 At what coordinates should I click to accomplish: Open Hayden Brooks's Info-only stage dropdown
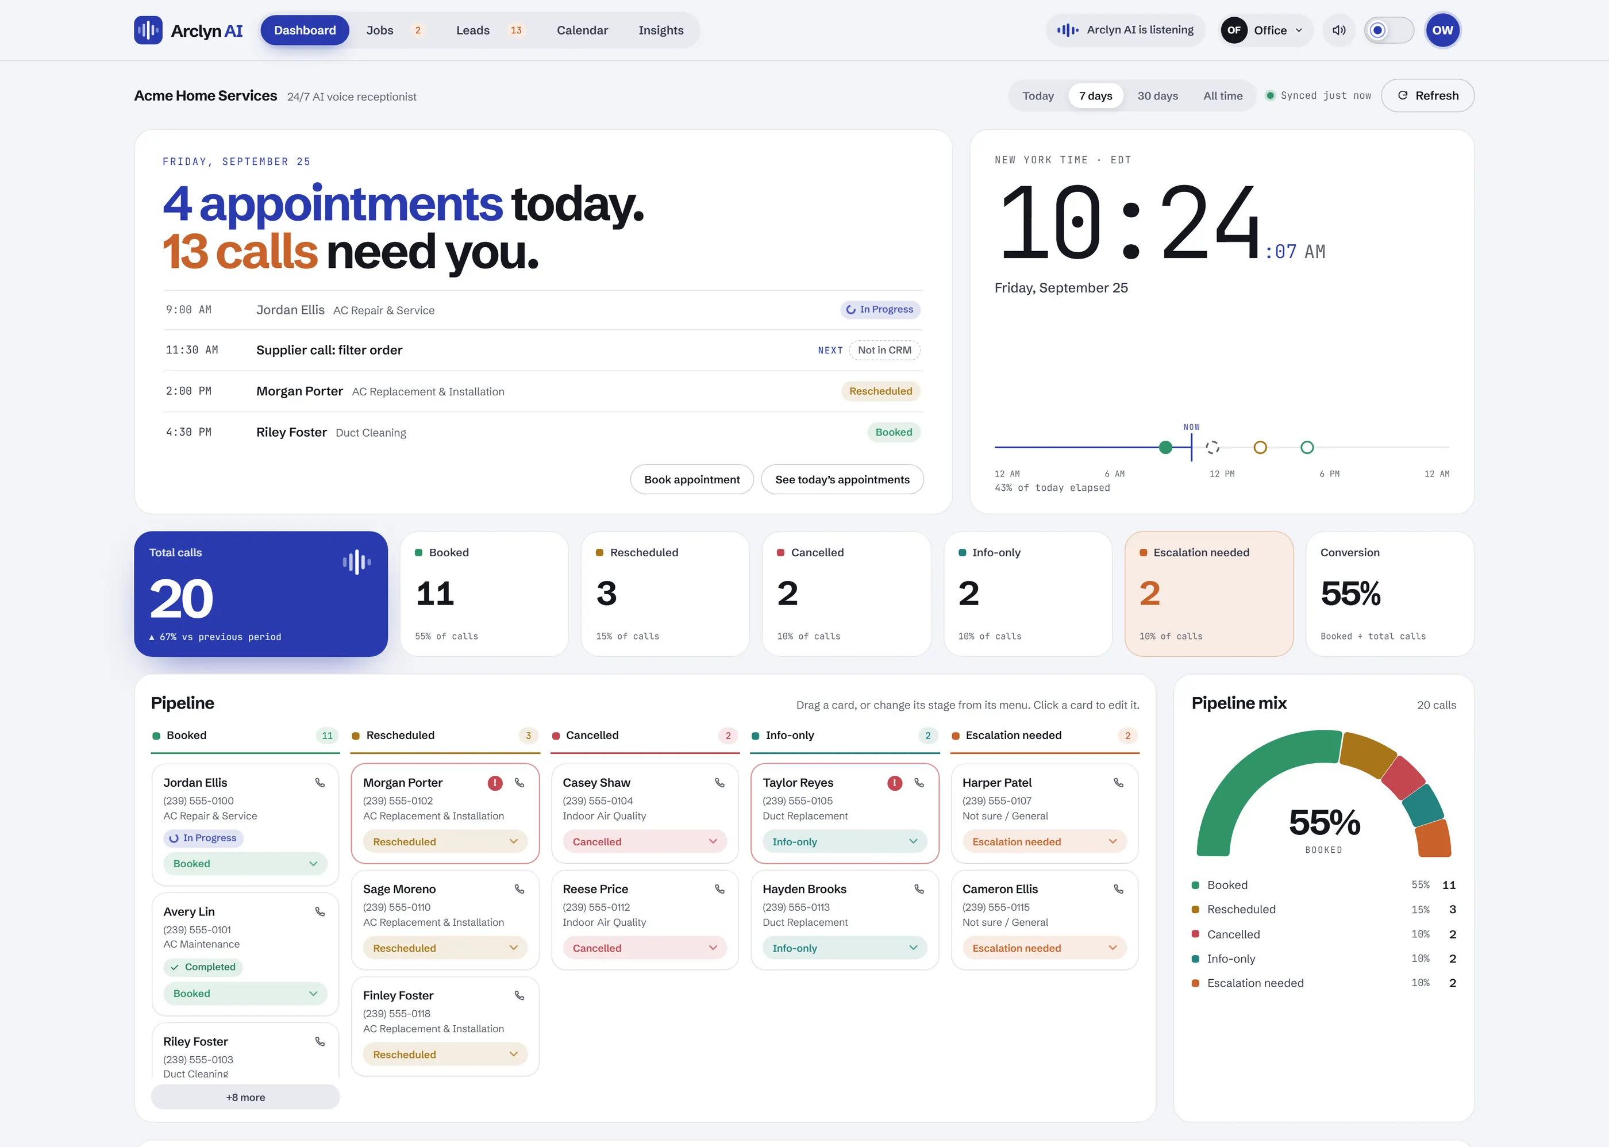click(x=845, y=949)
